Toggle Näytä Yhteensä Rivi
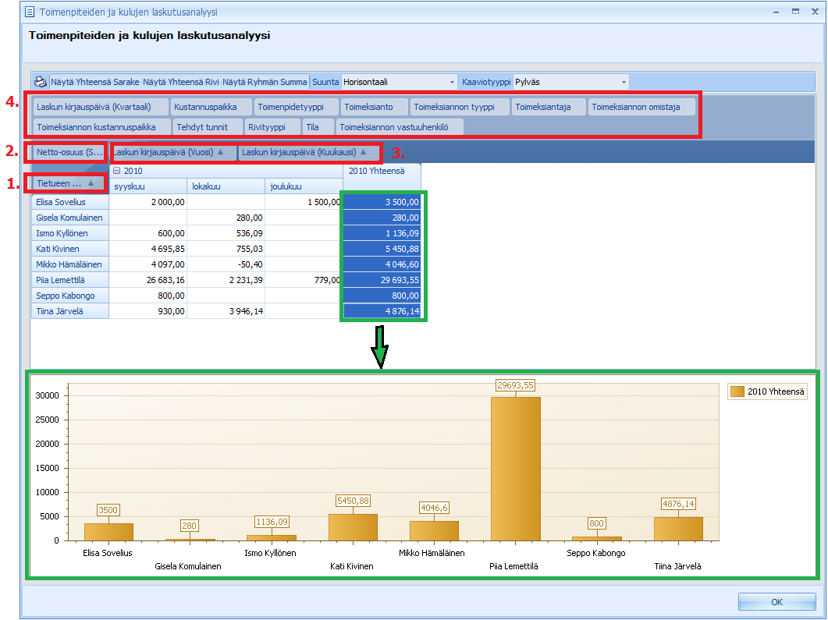This screenshot has width=828, height=620. pos(181,83)
